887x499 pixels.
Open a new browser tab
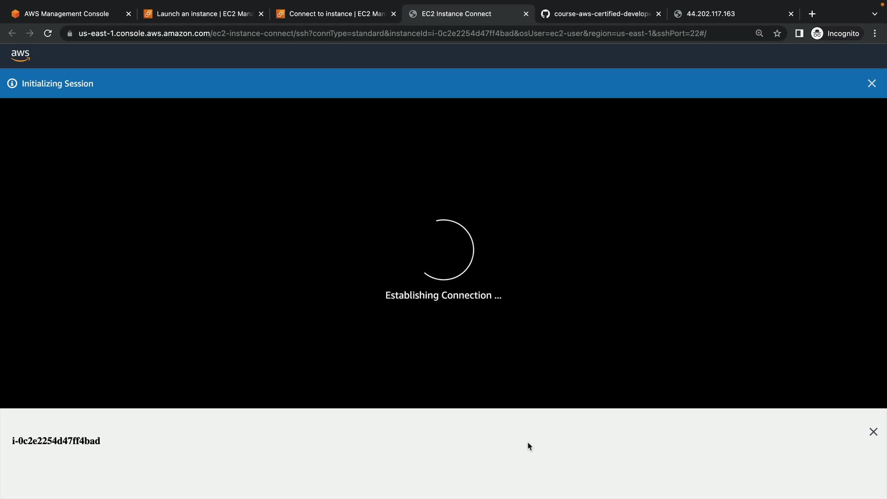coord(812,14)
